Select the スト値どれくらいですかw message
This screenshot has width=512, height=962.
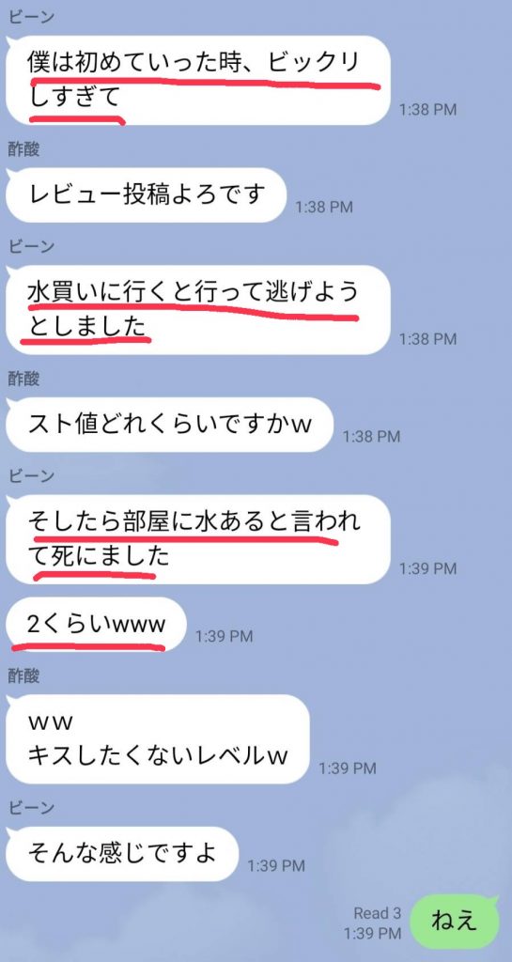(x=169, y=425)
